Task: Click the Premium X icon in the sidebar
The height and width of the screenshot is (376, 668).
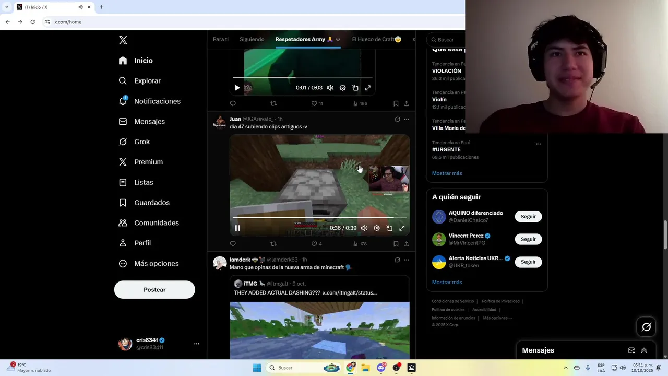Action: 123,162
